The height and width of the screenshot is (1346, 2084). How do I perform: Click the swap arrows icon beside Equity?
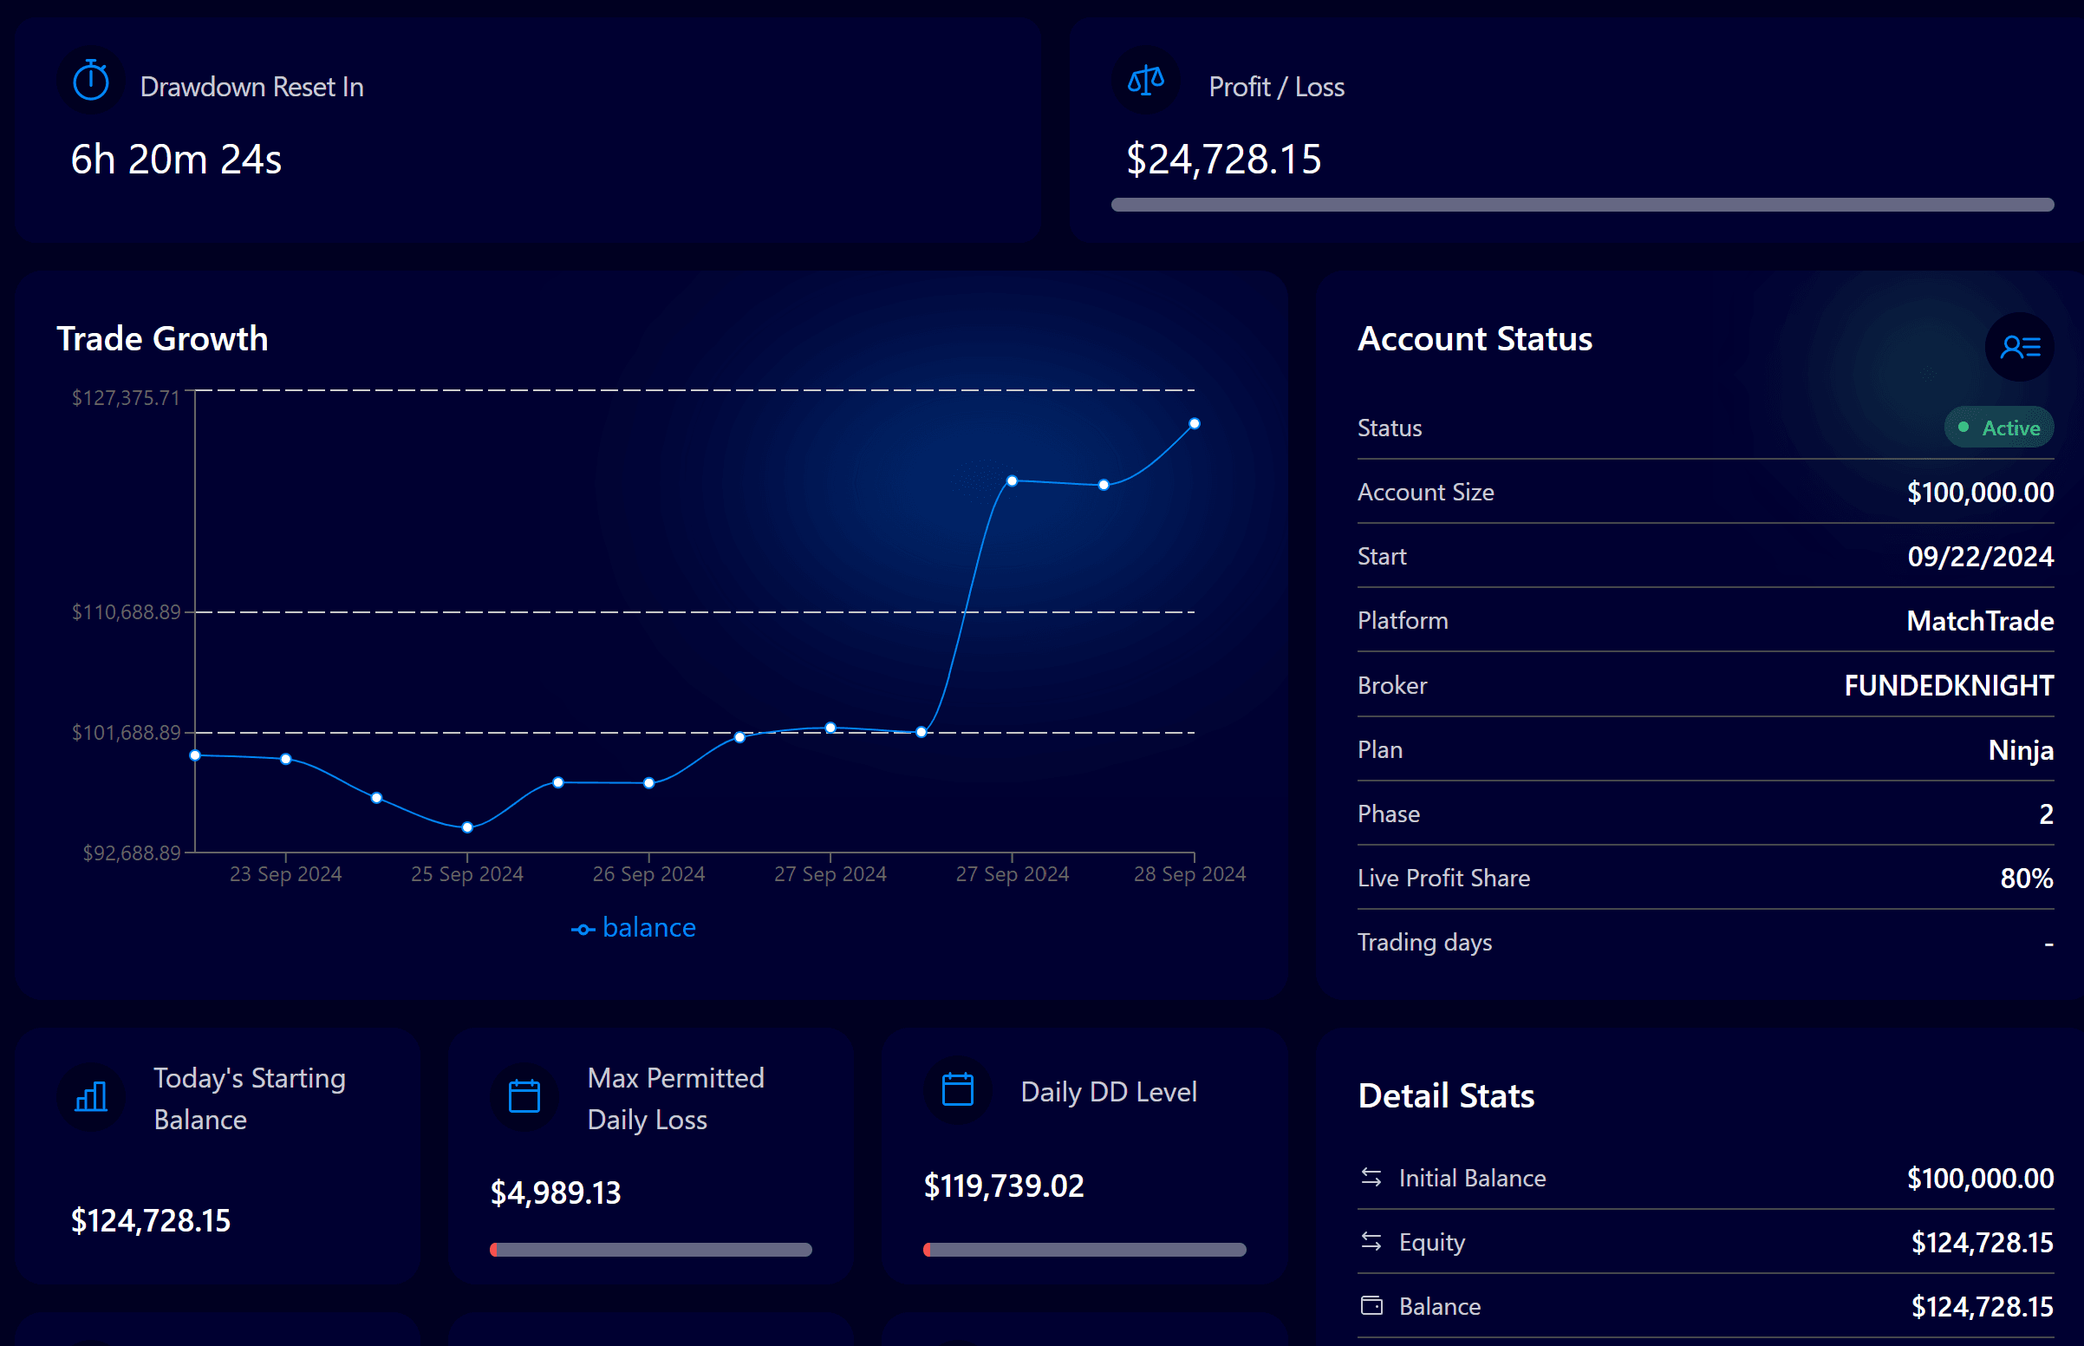(1371, 1241)
